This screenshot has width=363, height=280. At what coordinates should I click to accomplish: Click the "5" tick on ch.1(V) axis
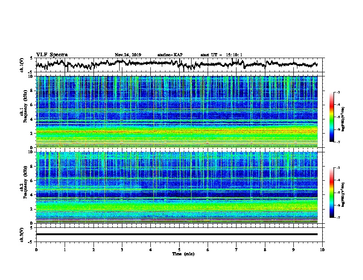pos(31,58)
